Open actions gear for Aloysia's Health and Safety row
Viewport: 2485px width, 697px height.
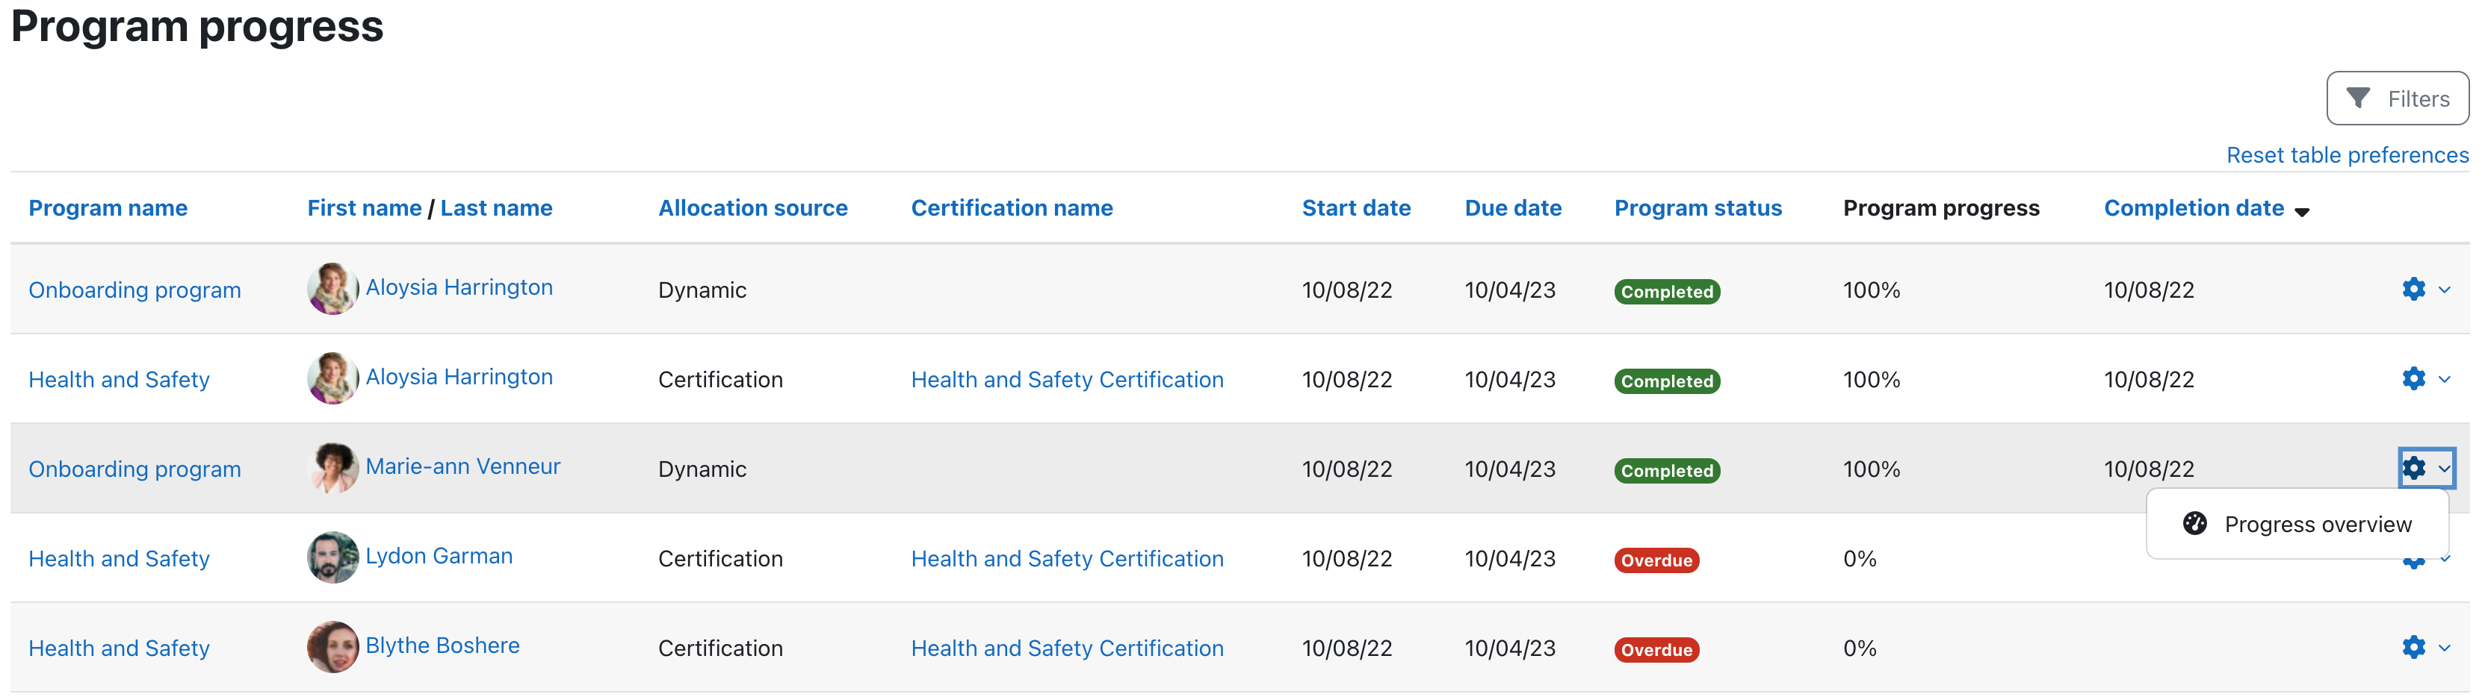tap(2413, 379)
